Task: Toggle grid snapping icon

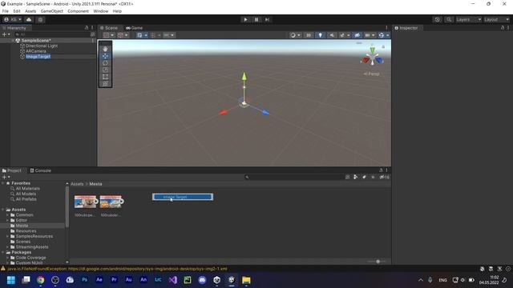Action: (153, 35)
